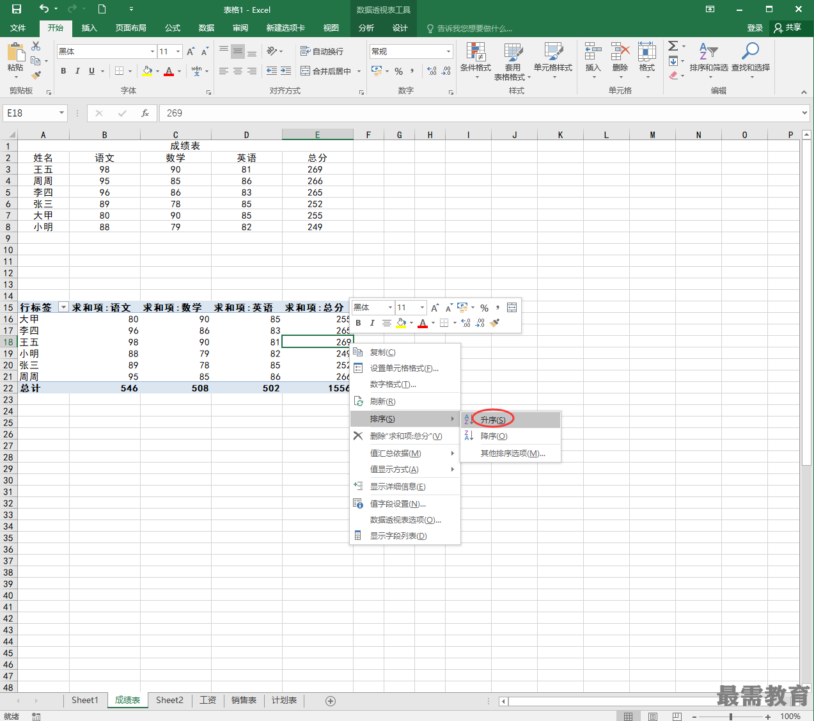Screen dimensions: 814x721
Task: Toggle Italic in ribbon font group
Action: (77, 71)
